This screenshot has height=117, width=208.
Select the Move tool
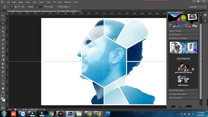3,16
